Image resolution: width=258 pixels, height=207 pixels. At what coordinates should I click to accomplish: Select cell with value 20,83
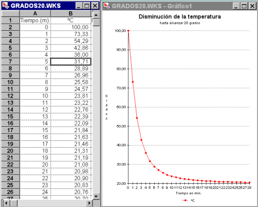click(71, 185)
